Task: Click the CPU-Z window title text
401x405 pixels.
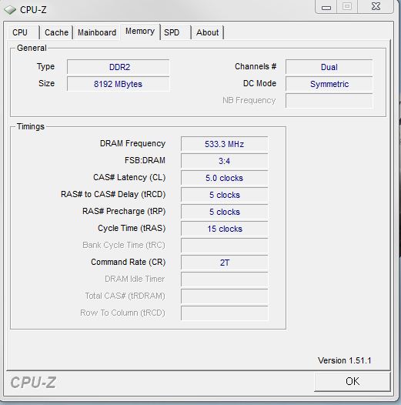Action: 33,10
